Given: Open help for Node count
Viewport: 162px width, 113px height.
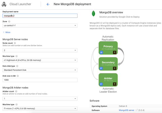Looking at the screenshot, I should (15, 43).
